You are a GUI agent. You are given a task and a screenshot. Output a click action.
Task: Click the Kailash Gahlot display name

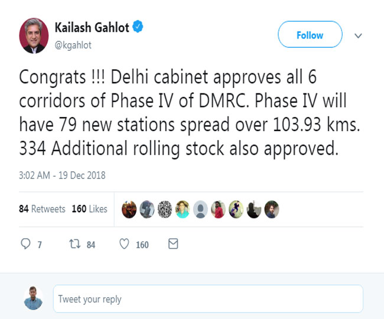[92, 27]
